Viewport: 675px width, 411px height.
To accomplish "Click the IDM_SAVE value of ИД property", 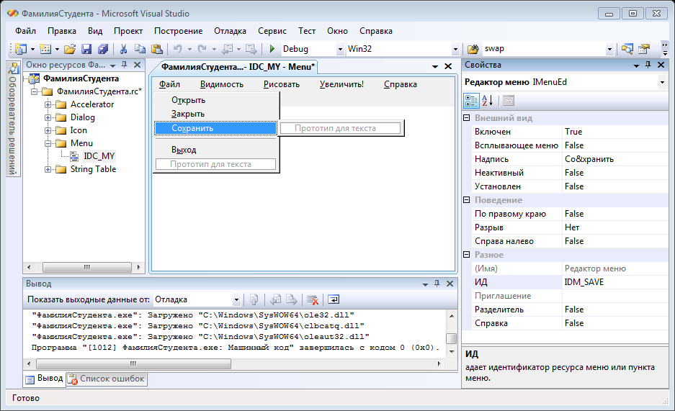I will point(615,282).
